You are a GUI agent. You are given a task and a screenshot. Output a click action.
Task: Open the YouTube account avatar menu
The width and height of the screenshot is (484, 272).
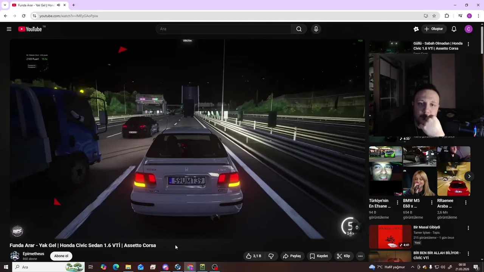[468, 29]
